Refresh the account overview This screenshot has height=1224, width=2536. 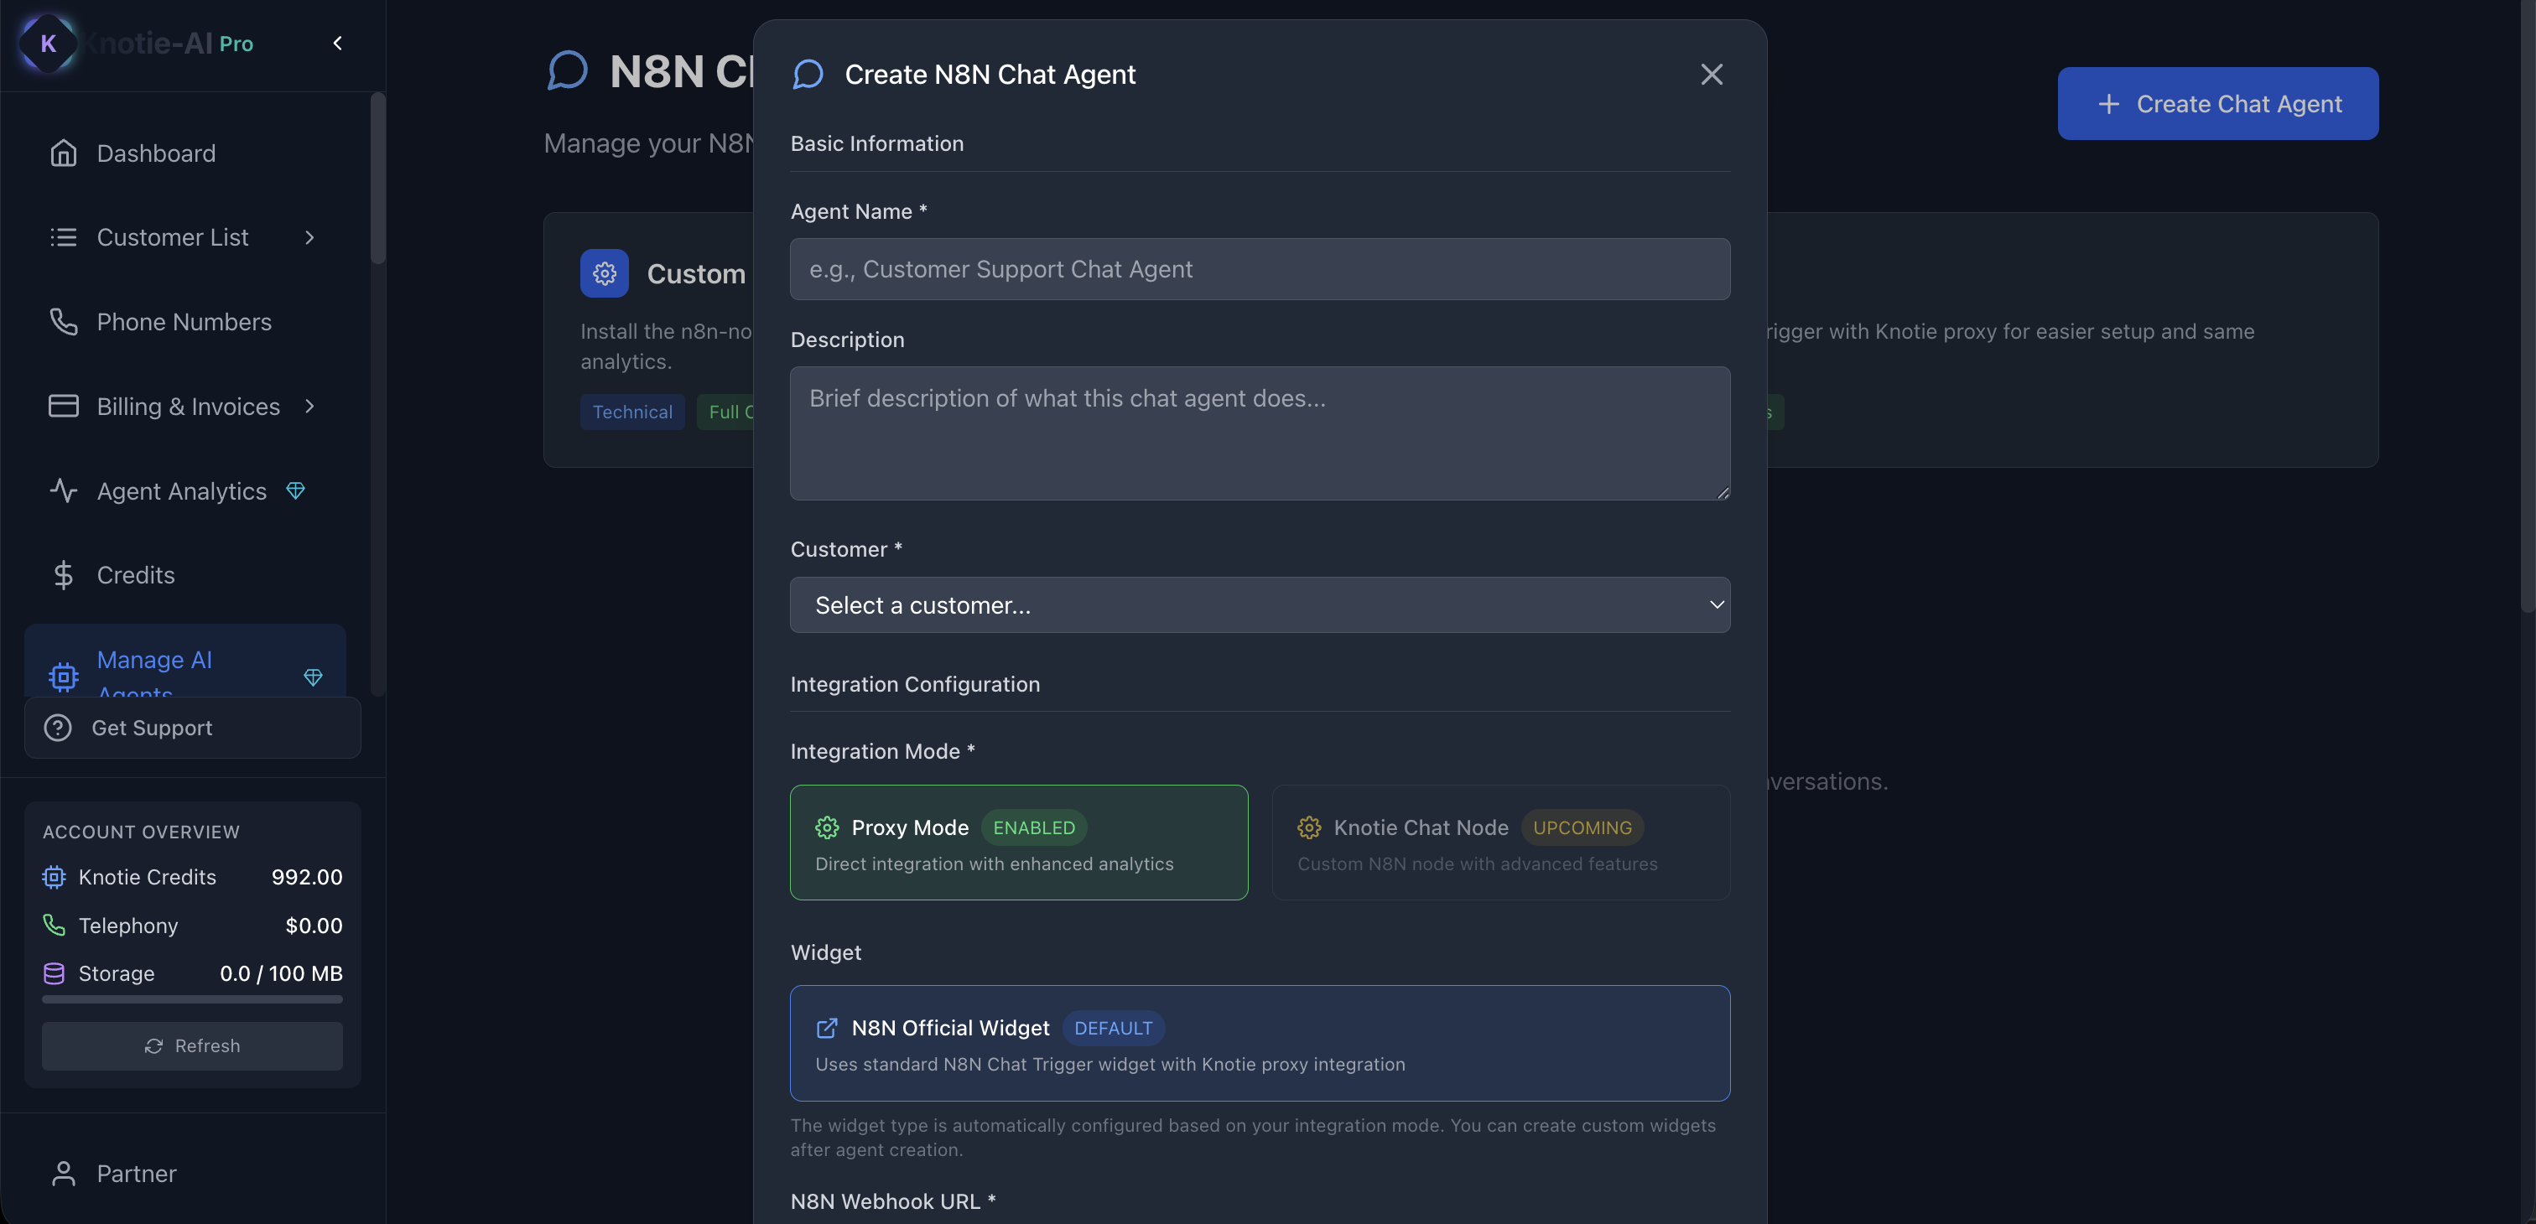(x=192, y=1046)
